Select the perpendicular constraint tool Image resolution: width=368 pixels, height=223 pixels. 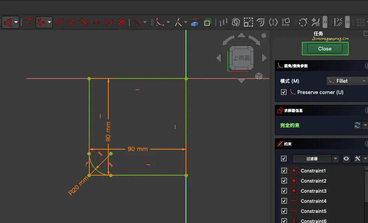[71, 22]
